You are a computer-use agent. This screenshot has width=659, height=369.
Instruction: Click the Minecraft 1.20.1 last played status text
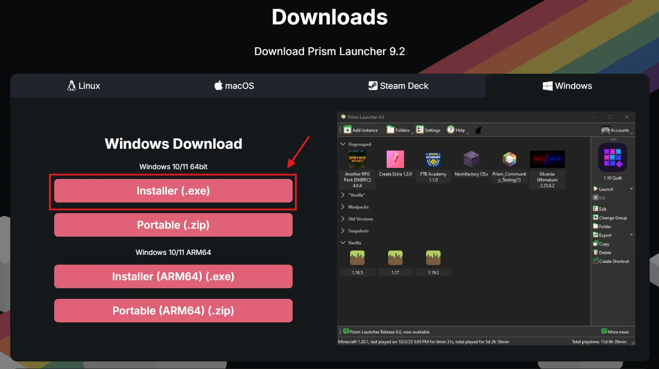tap(424, 342)
